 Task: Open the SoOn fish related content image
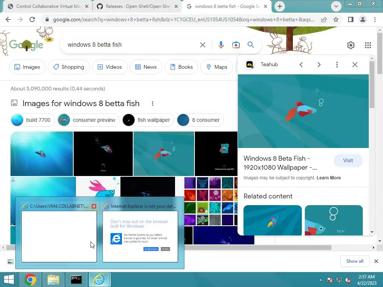pyautogui.click(x=334, y=220)
